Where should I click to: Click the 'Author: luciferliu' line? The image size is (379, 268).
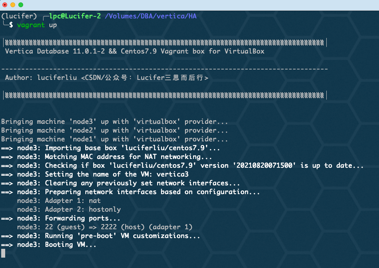[107, 77]
